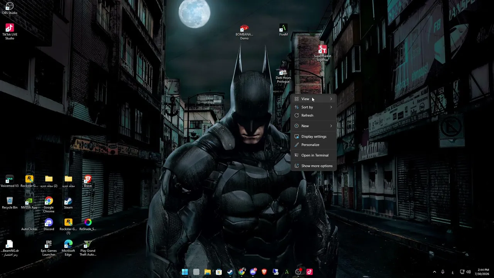Switch input language via the tray indicator
The height and width of the screenshot is (278, 494).
[453, 272]
